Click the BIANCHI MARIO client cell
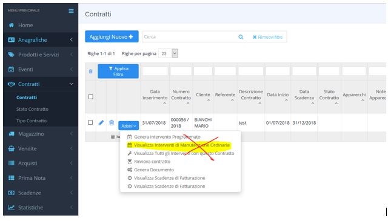Image resolution: width=388 pixels, height=221 pixels. 203,123
